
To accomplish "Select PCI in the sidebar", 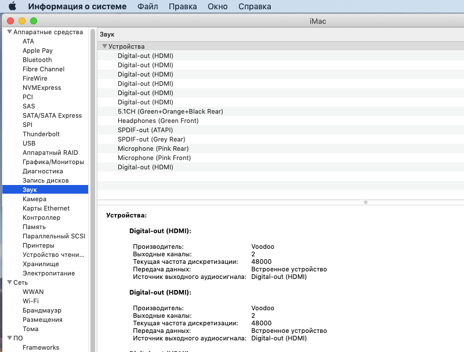I will 28,97.
